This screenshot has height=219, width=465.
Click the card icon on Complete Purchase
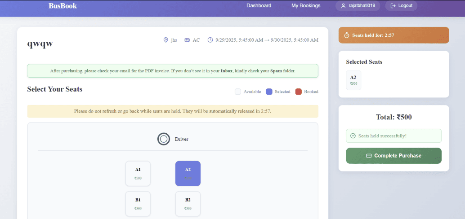[369, 156]
